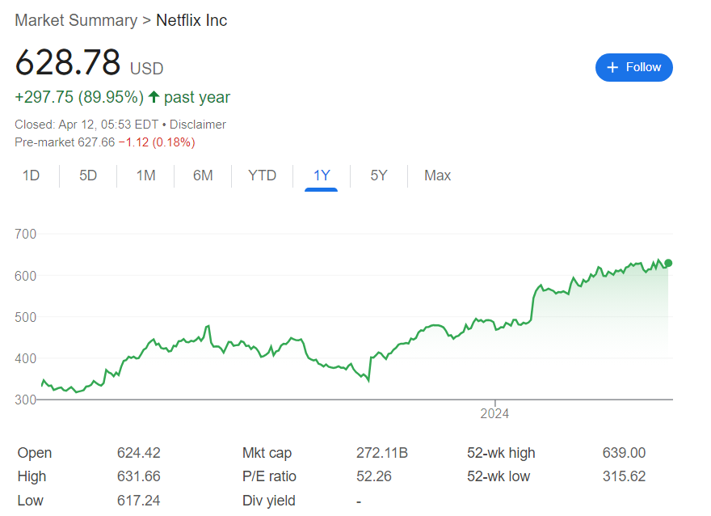The height and width of the screenshot is (516, 711).
Task: Click the 52-wk high label
Action: pyautogui.click(x=501, y=453)
